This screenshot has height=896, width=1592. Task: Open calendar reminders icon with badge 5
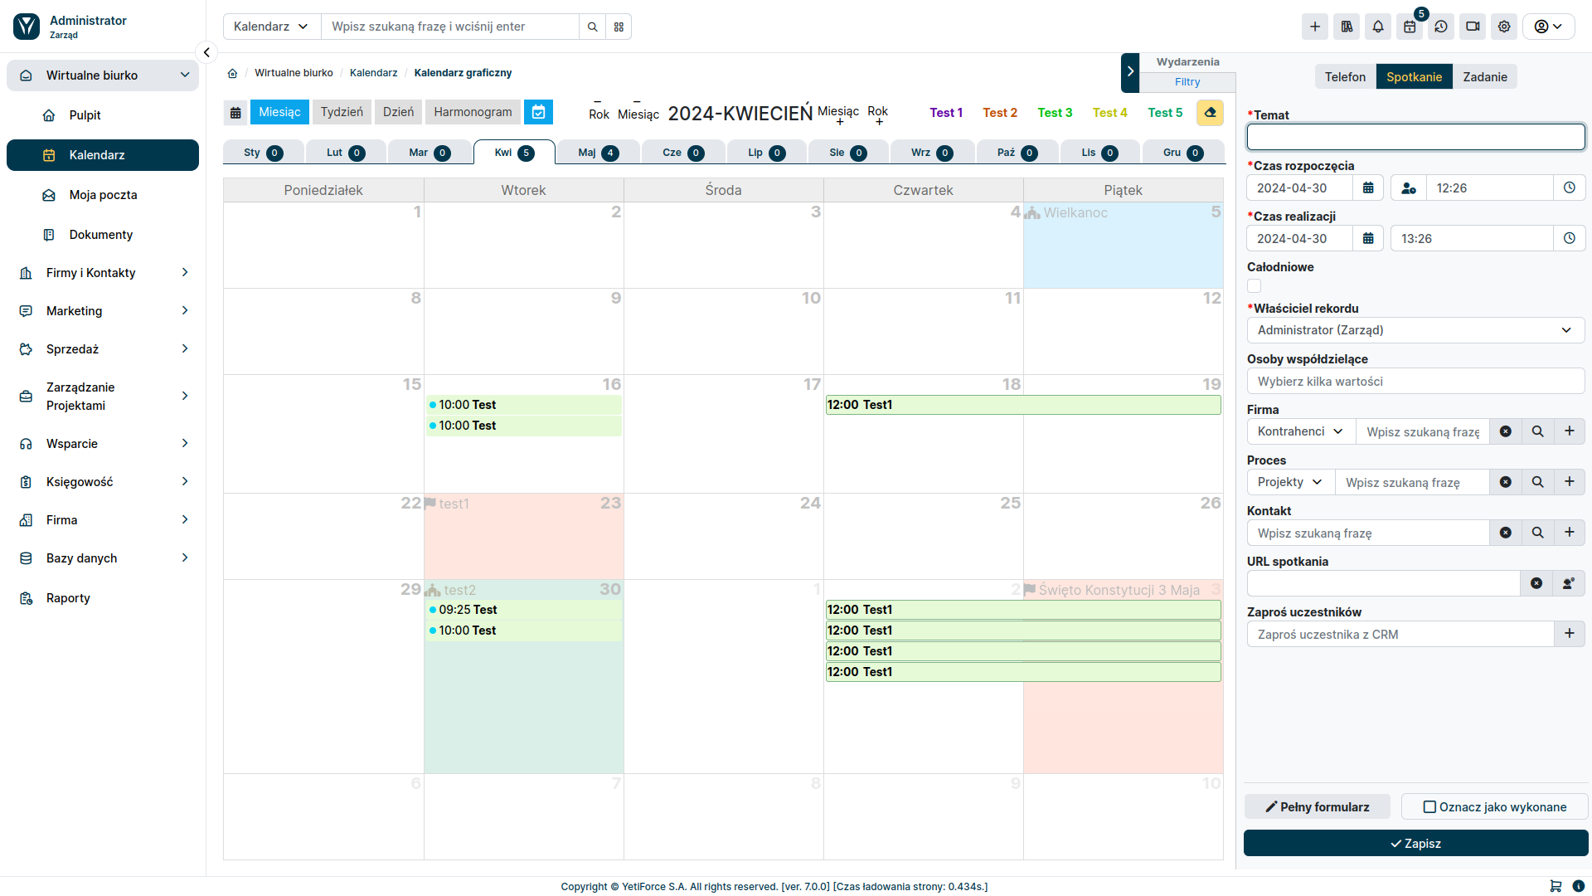pyautogui.click(x=1410, y=27)
